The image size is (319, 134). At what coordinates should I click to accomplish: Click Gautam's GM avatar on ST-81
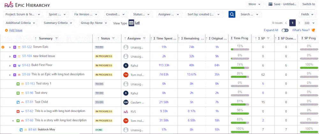click(126, 102)
